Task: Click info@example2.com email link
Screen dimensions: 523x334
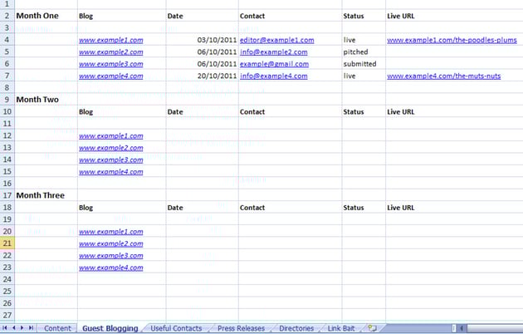Action: coord(273,52)
